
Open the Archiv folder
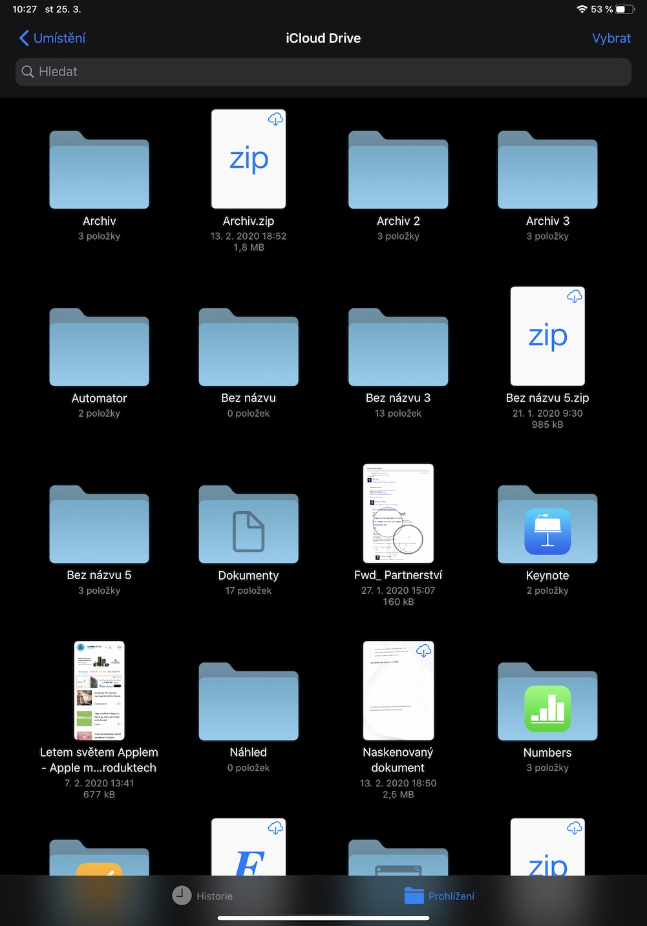click(x=100, y=170)
